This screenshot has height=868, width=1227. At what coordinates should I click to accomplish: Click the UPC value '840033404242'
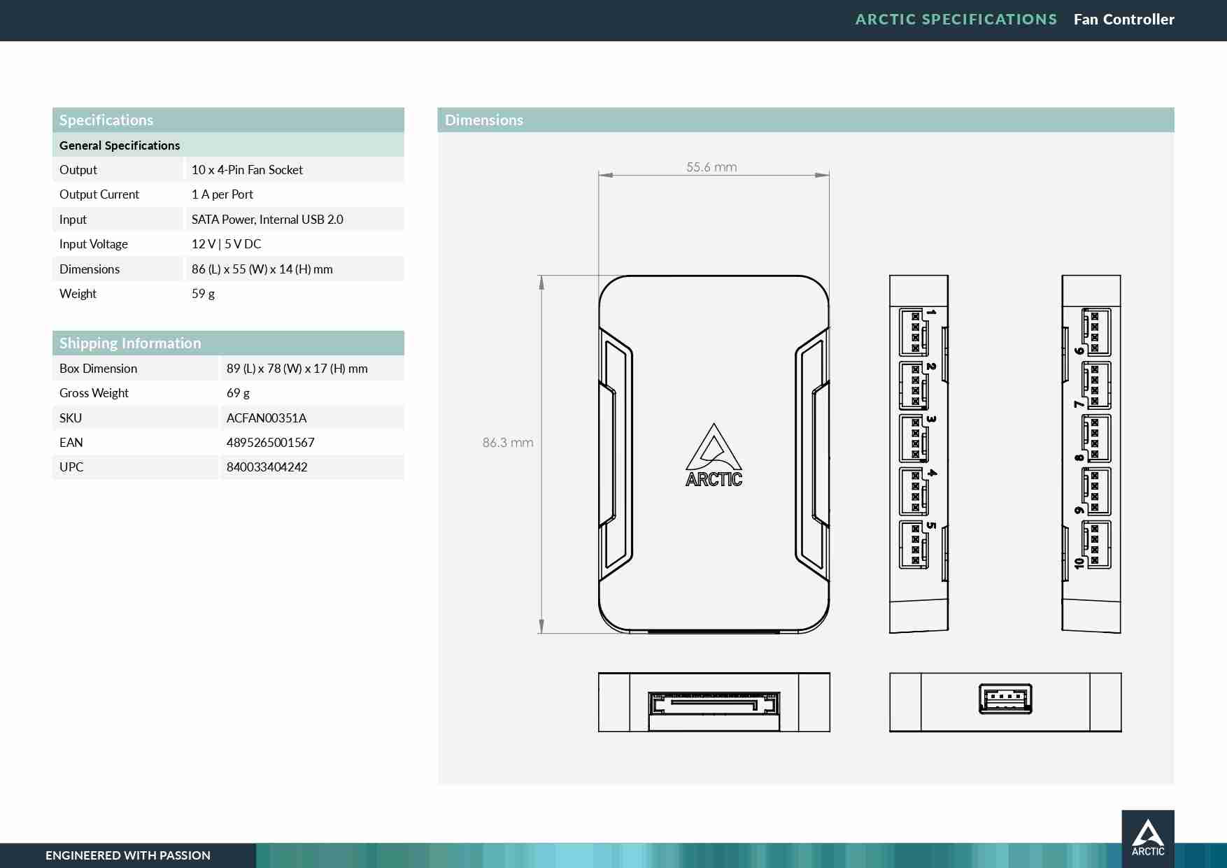tap(267, 467)
